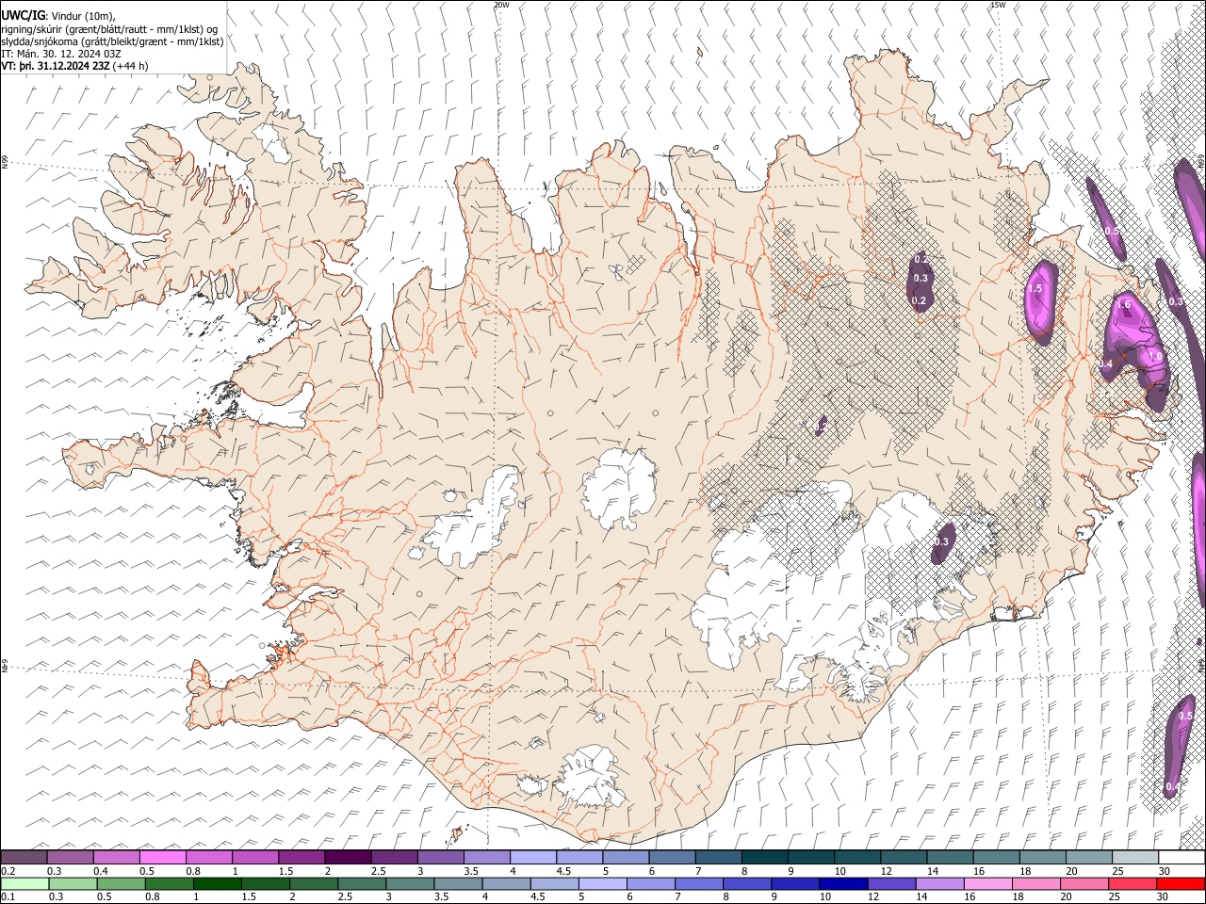The width and height of the screenshot is (1206, 904).
Task: Click the lavender 4 swatch in the snow legend
Action: click(x=533, y=857)
